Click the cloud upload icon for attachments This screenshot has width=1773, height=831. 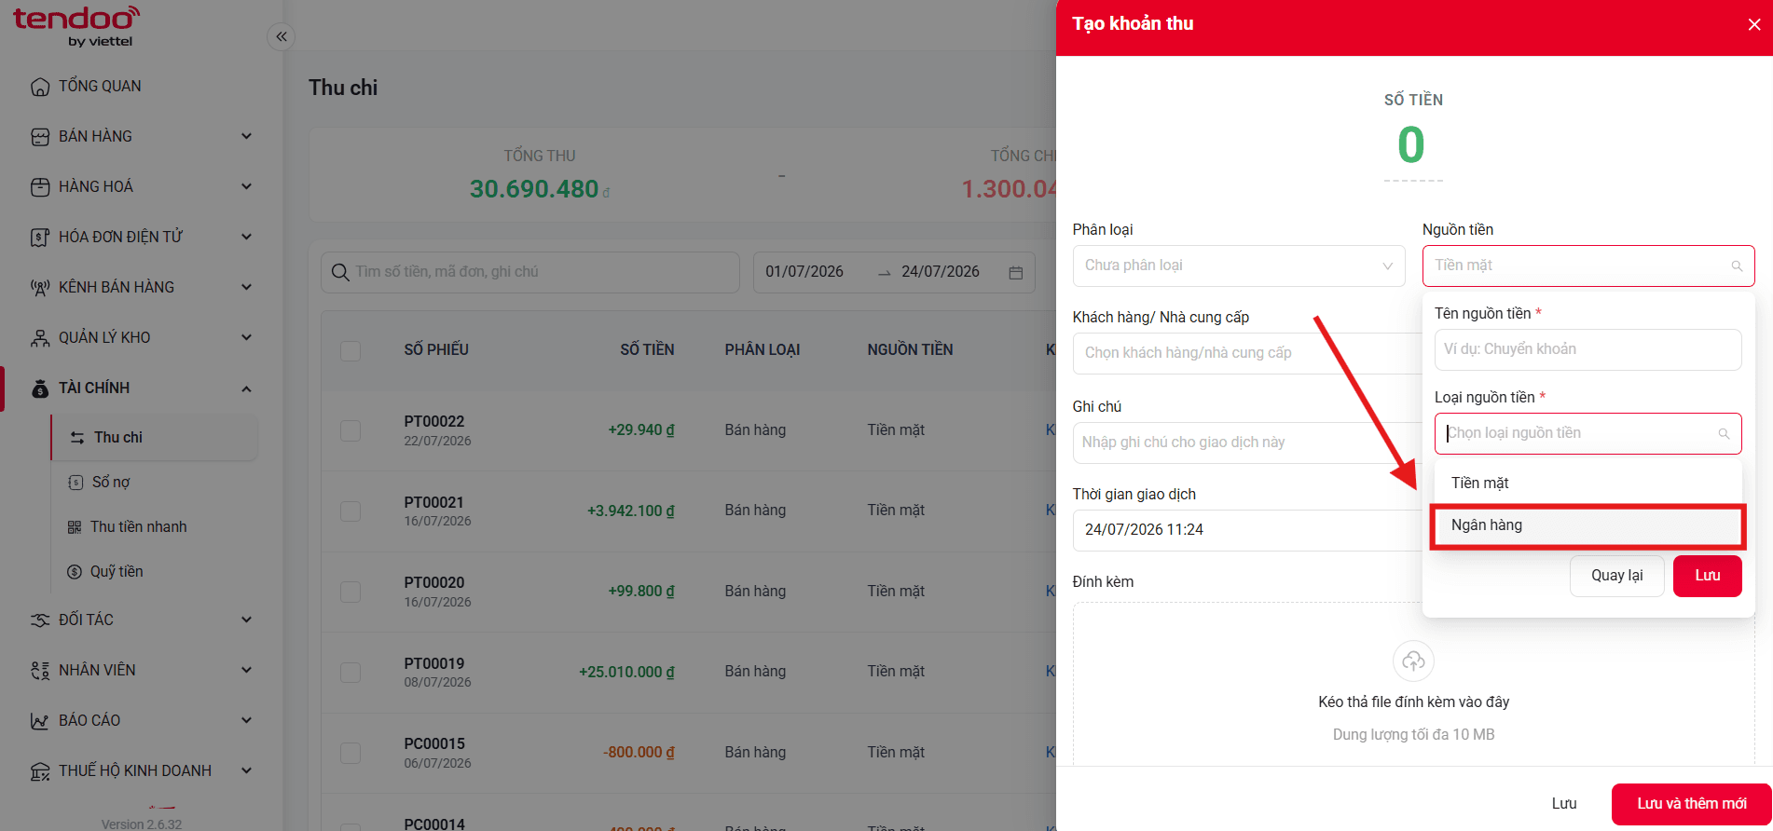1413,661
